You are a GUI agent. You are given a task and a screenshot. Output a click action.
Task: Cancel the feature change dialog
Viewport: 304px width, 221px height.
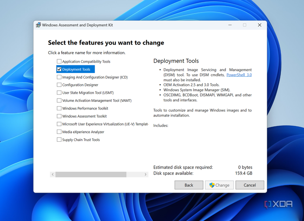pos(249,185)
